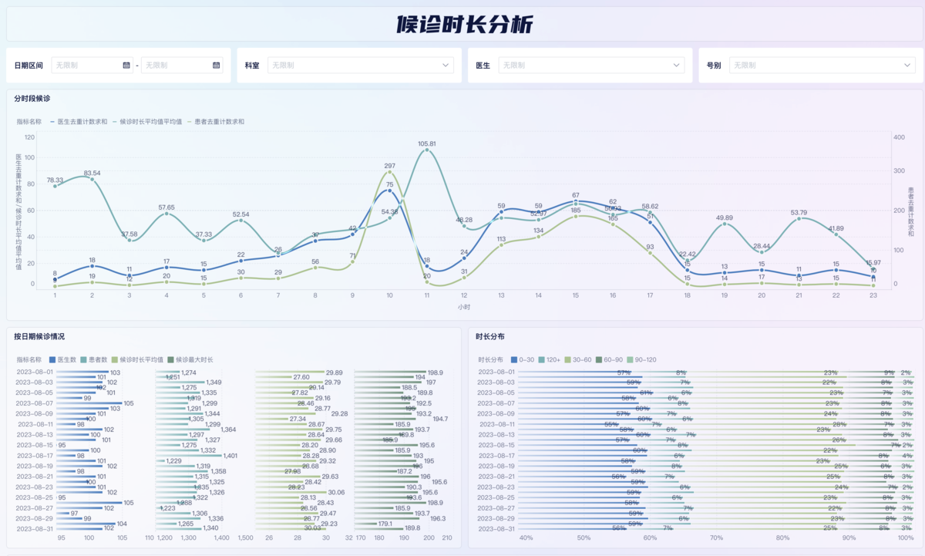The width and height of the screenshot is (925, 556).
Task: Click the end date input field
Action: [x=182, y=66]
